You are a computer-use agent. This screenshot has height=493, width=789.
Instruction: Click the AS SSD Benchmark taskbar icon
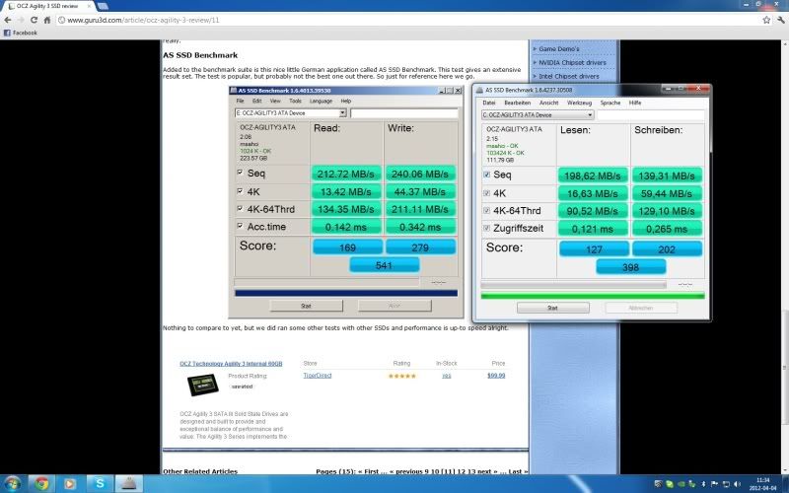(129, 483)
